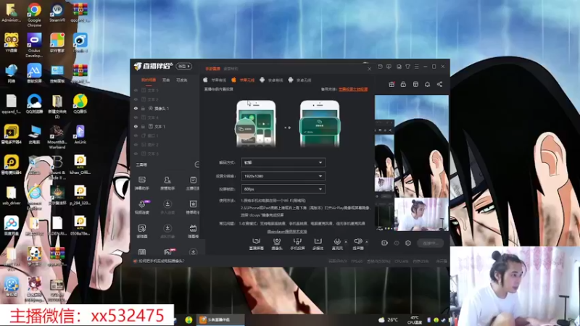
Task: Open the notifications bell icon
Action: (427, 84)
